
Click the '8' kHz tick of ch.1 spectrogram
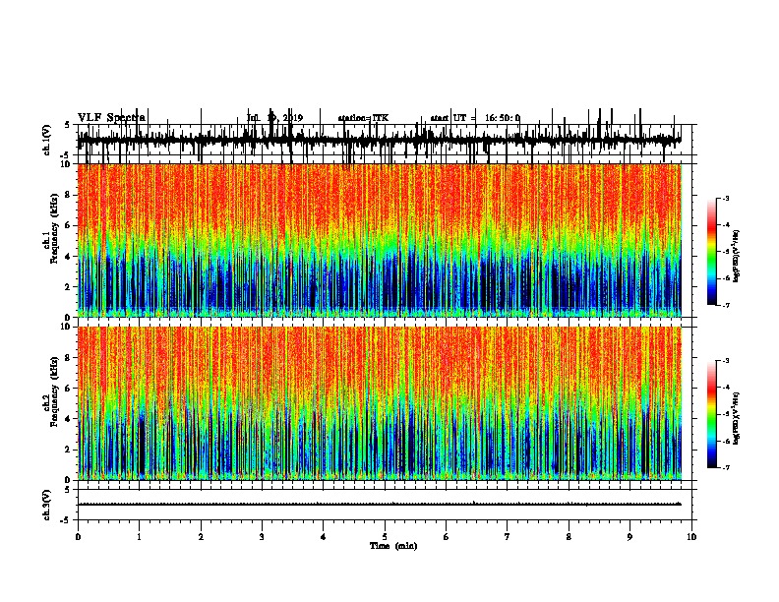[x=69, y=195]
